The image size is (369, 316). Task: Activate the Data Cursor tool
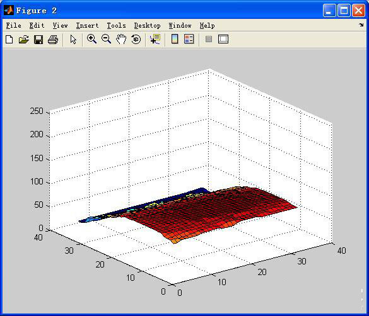(x=155, y=39)
